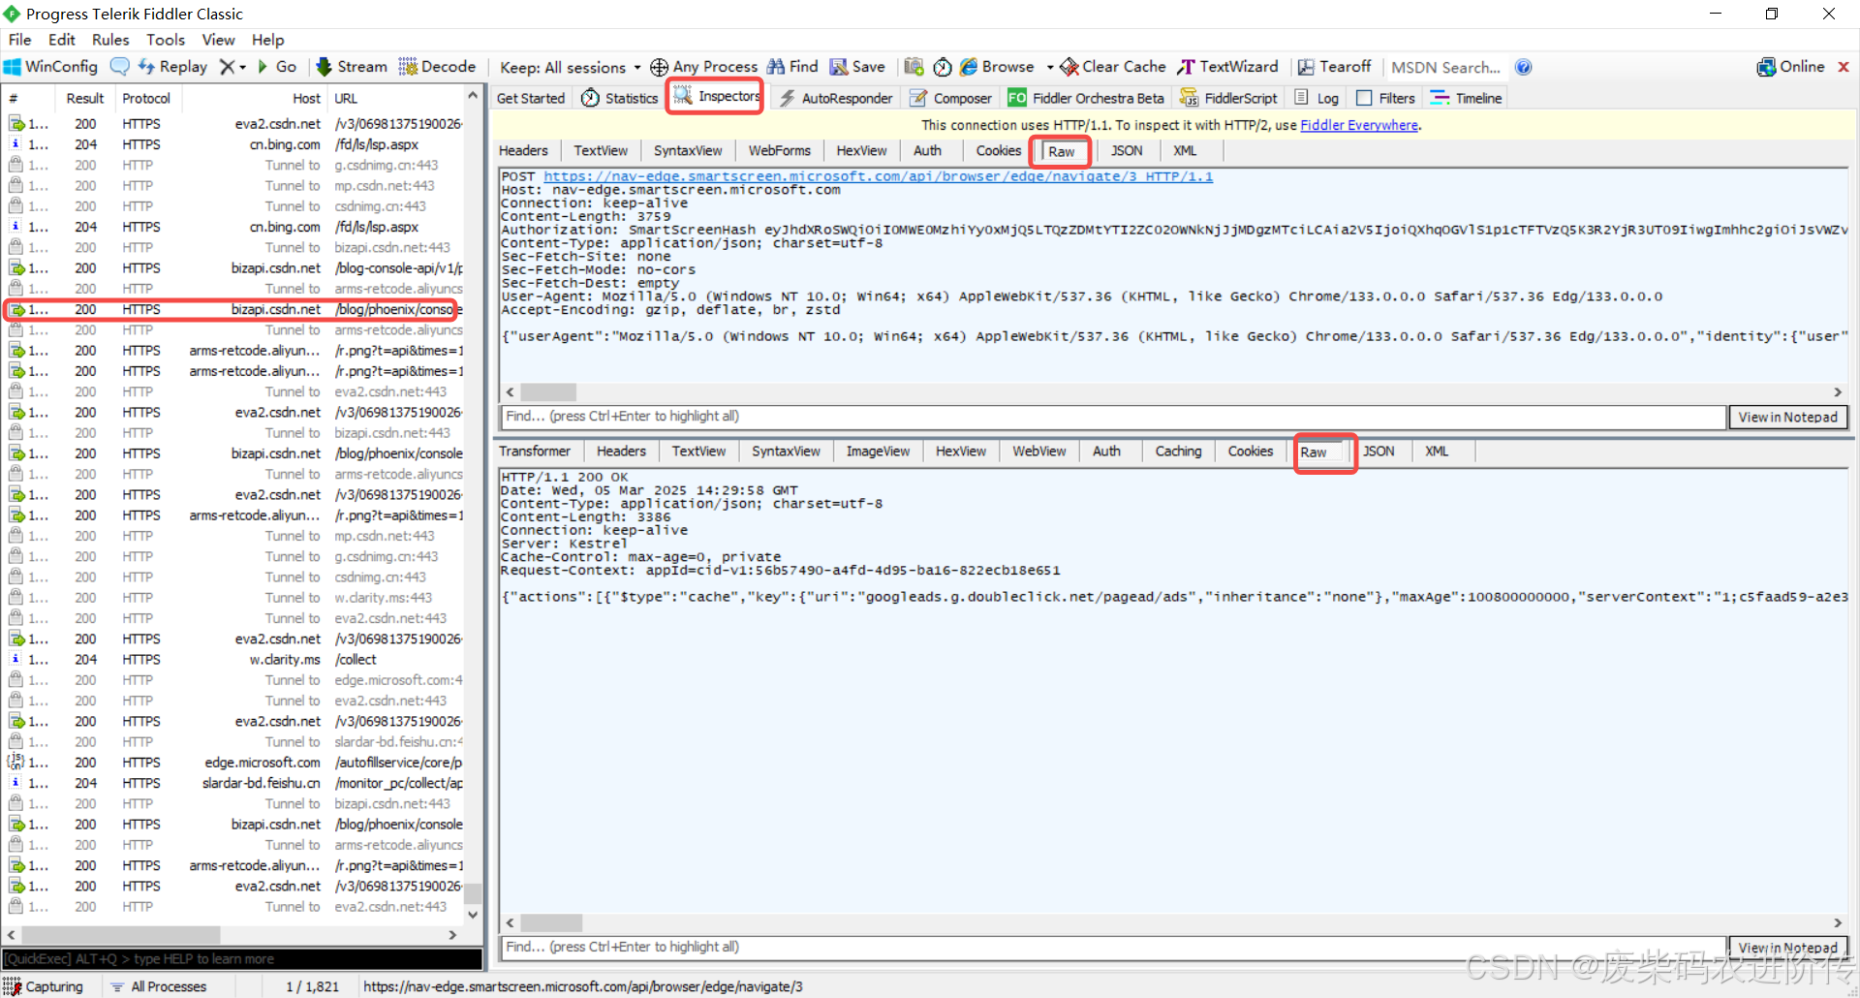Click response raw horizontal scrollbar thumb

pyautogui.click(x=552, y=923)
